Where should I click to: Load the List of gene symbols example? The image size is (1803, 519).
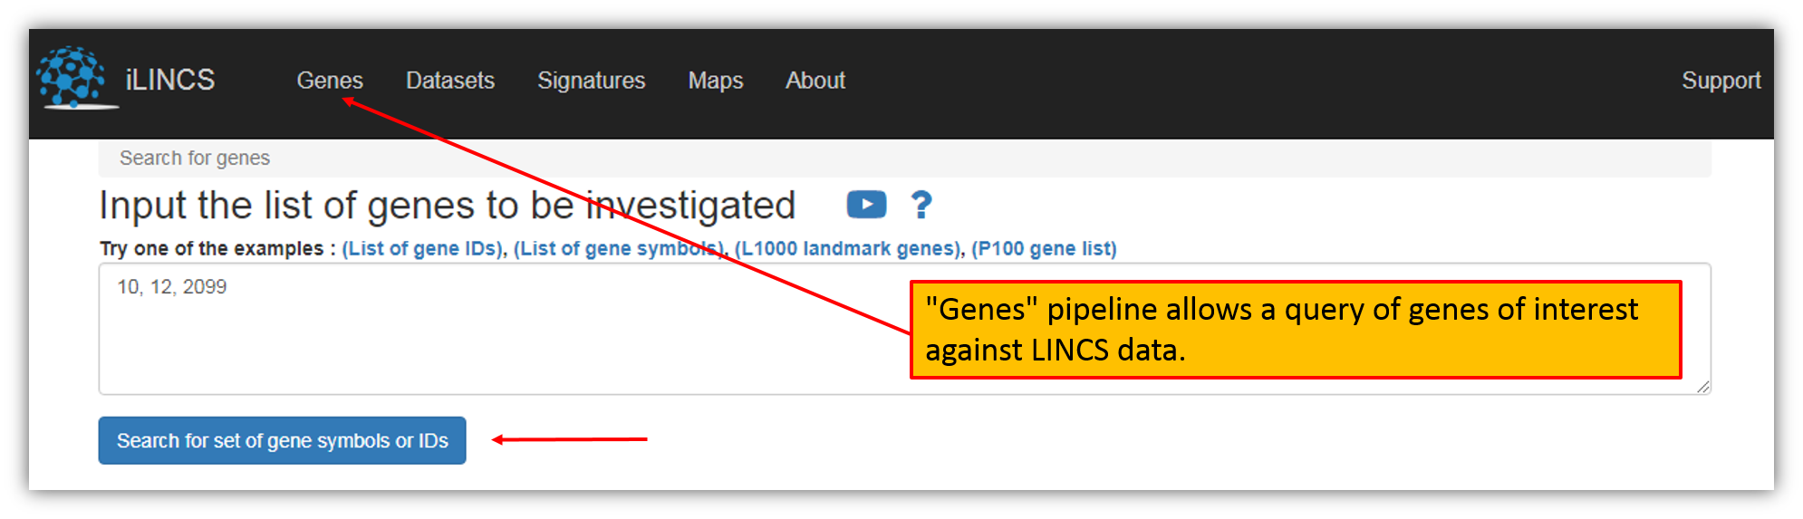pyautogui.click(x=619, y=248)
